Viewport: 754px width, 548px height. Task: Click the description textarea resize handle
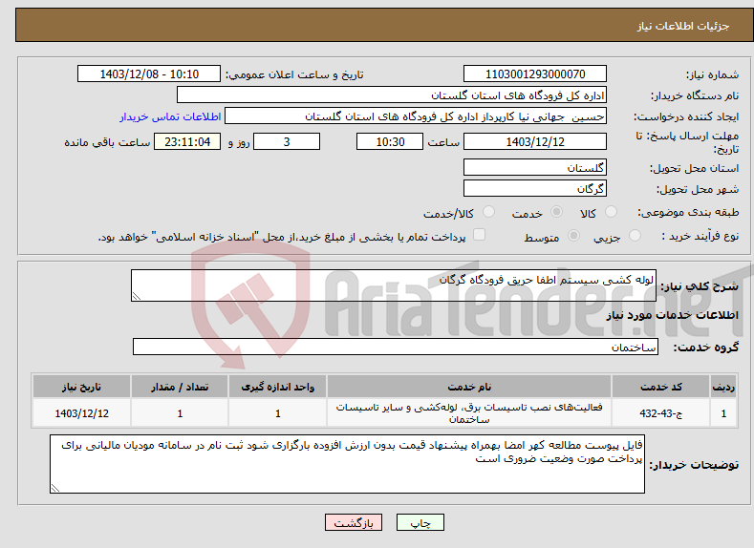137,296
